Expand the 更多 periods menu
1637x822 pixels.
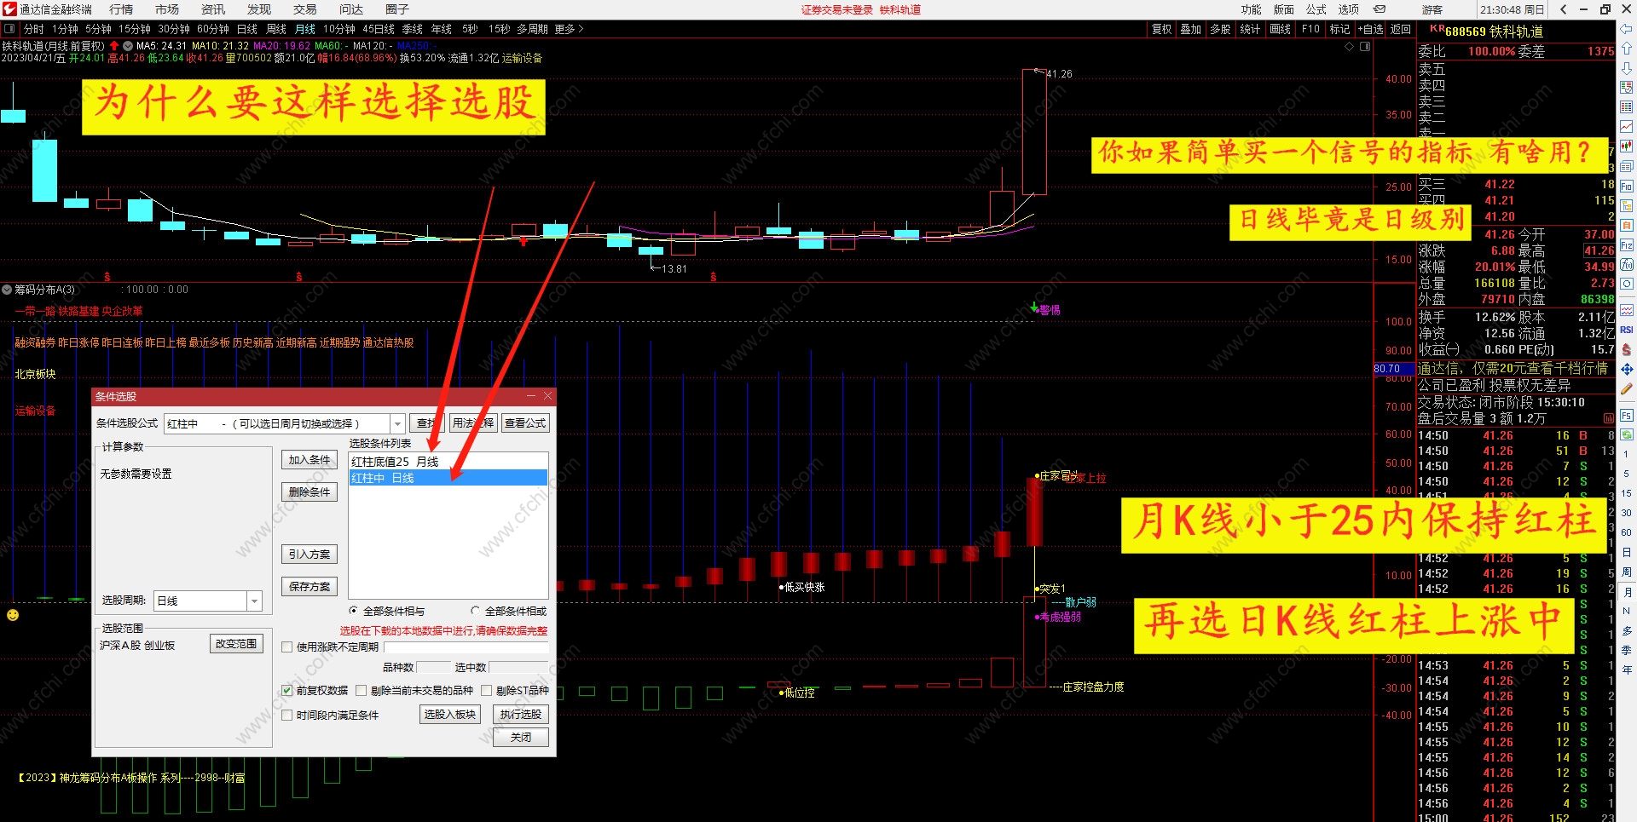(569, 29)
